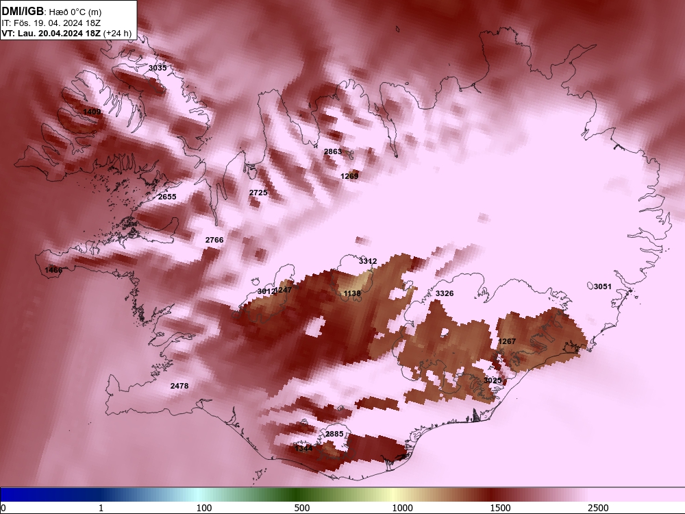Pick the 3326 height value

coord(445,293)
